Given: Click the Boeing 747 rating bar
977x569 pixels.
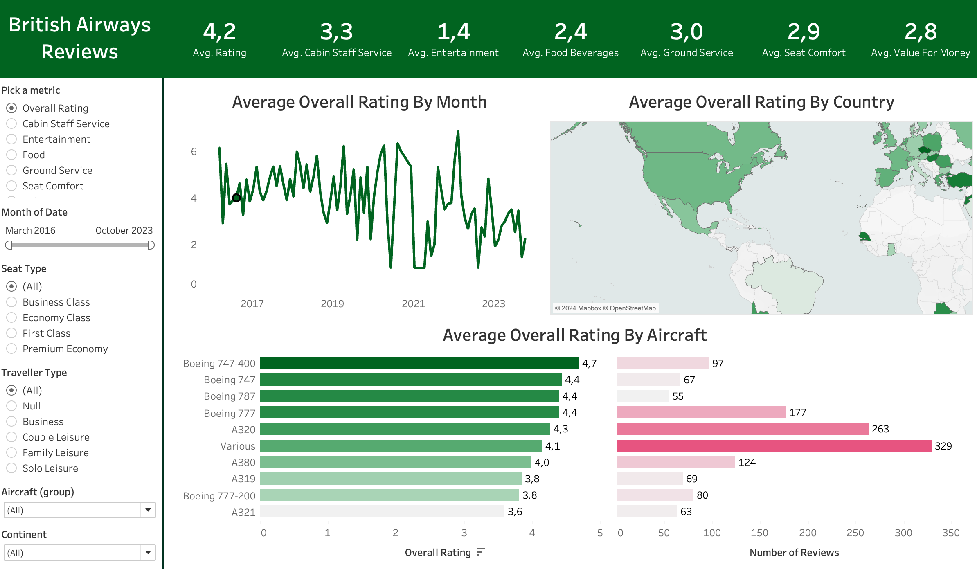Looking at the screenshot, I should point(411,380).
